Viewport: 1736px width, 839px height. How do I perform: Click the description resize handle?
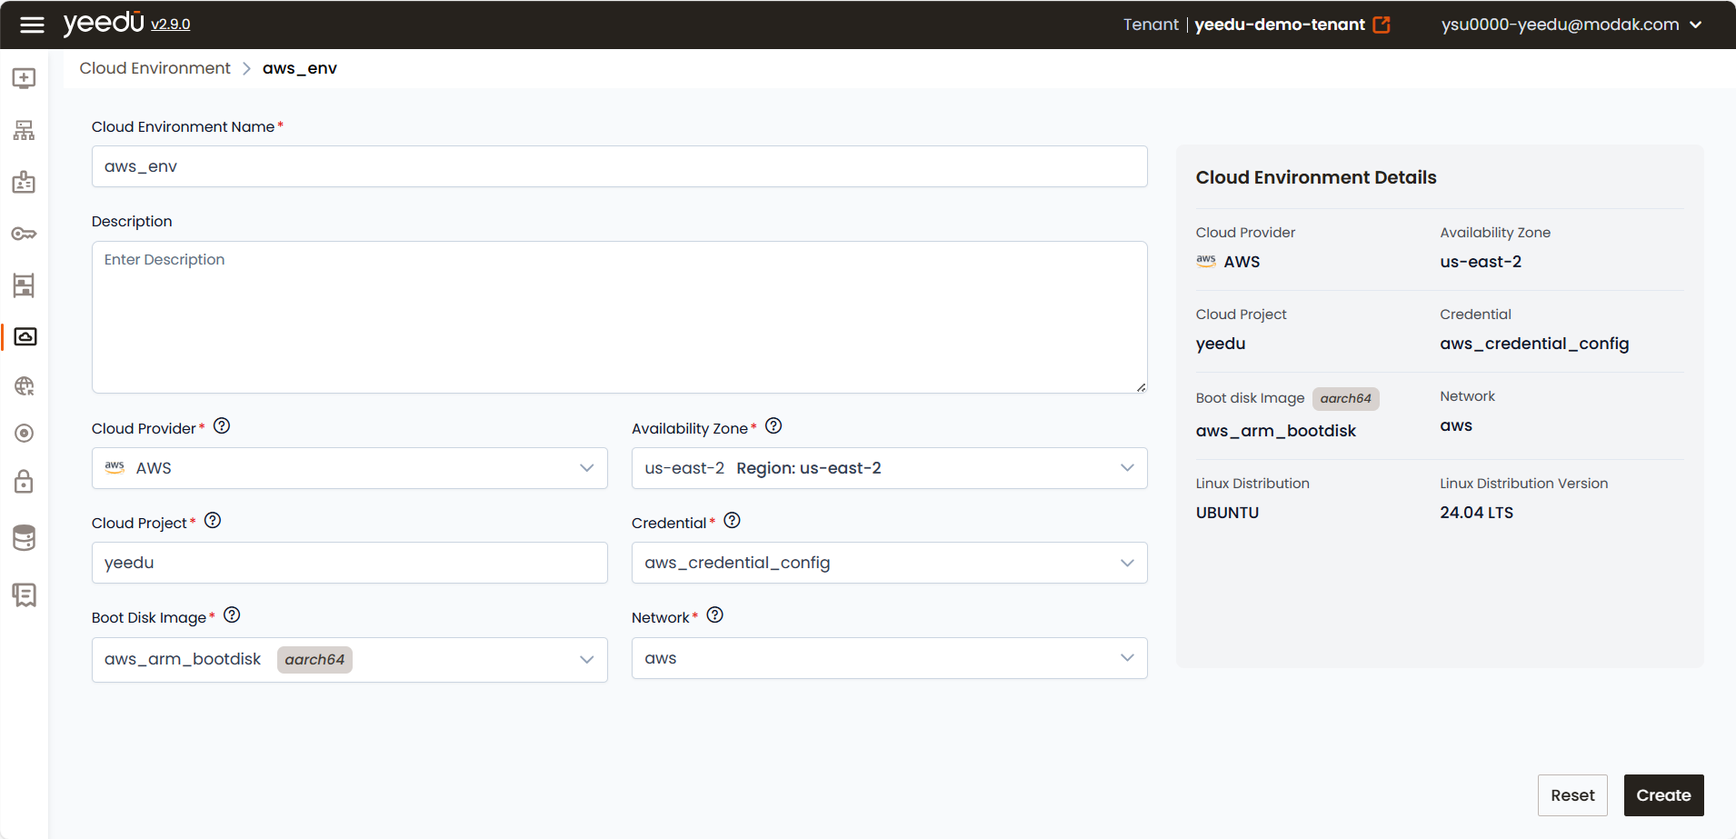[1141, 387]
